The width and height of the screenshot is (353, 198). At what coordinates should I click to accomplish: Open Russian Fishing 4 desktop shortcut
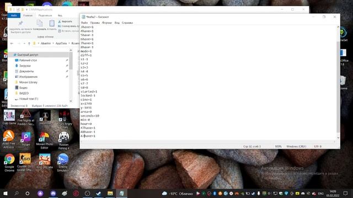(64, 141)
